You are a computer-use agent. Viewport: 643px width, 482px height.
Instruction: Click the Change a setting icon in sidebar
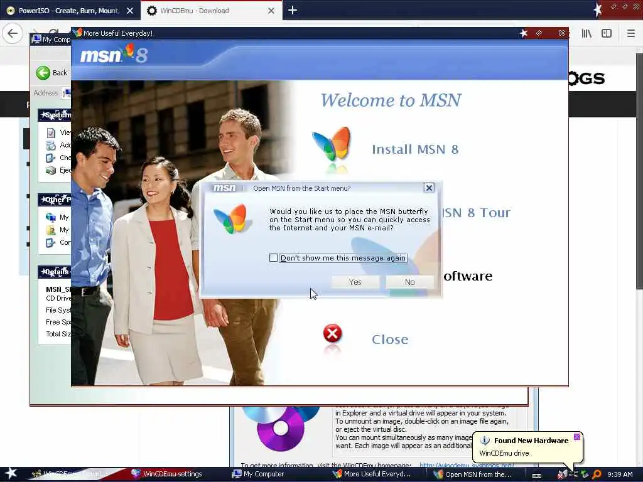pos(51,158)
